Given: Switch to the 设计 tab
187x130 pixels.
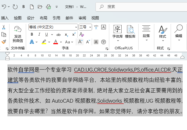Looking at the screenshot, I should click(30, 18).
